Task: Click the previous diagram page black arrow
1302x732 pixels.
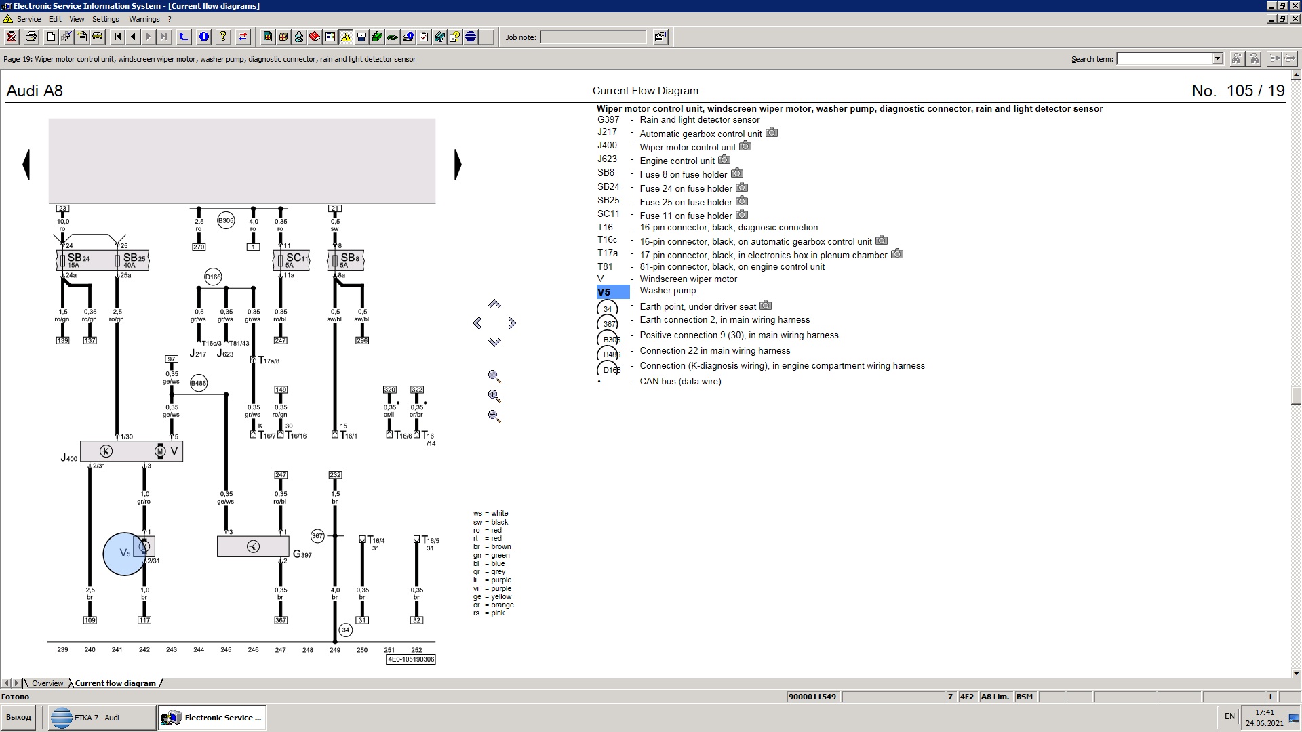Action: coord(26,164)
